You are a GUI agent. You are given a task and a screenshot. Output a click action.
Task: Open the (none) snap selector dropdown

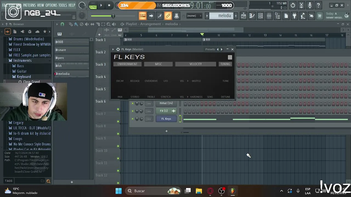coord(194,16)
